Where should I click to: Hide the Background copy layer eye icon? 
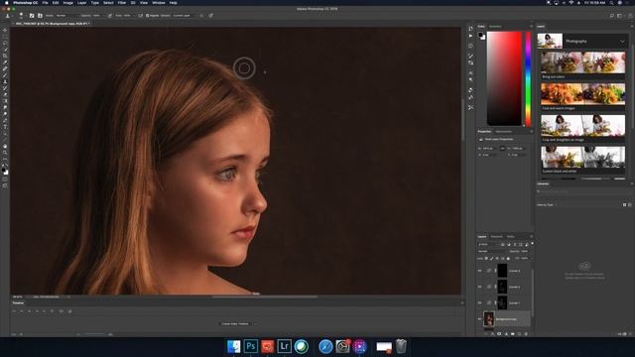(479, 319)
